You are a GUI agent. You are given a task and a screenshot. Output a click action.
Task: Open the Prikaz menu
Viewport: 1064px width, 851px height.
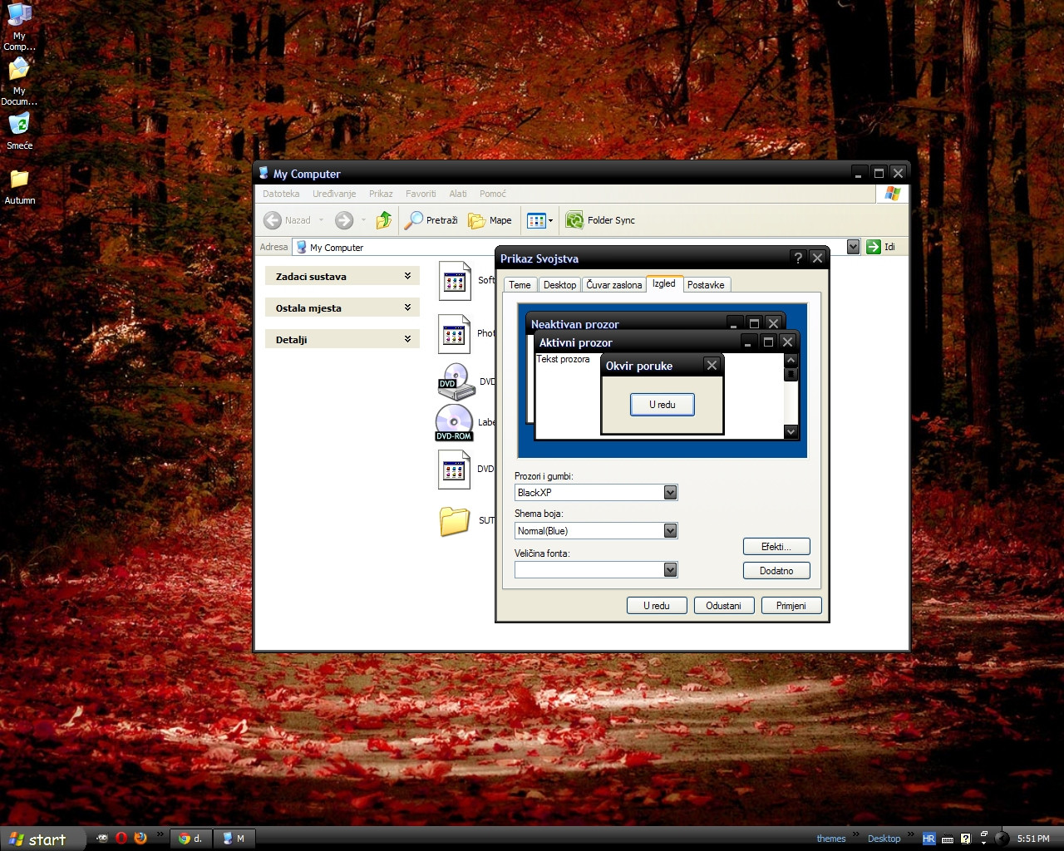click(x=381, y=194)
